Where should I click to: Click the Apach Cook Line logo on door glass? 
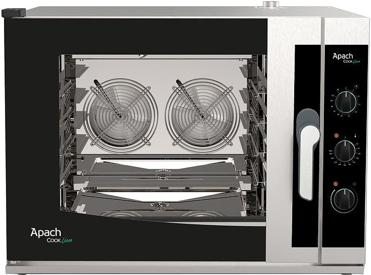point(51,236)
